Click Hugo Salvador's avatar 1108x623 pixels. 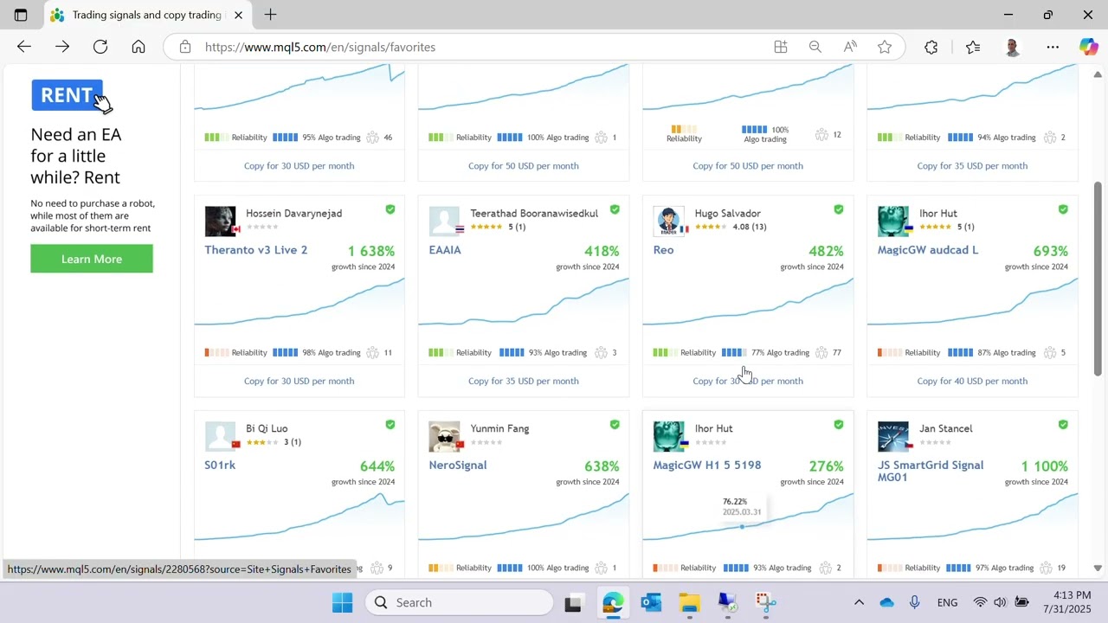(x=668, y=221)
